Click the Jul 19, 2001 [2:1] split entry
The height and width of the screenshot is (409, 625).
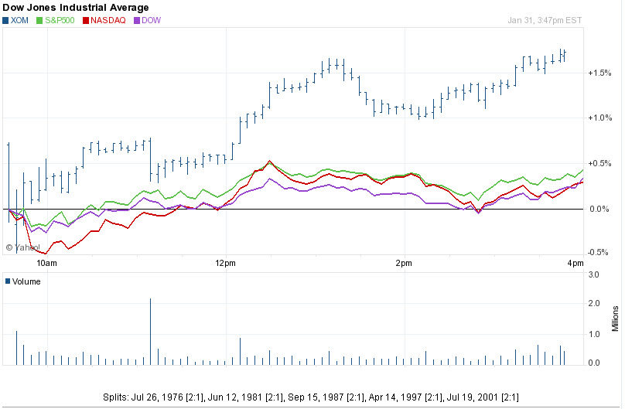tap(483, 397)
